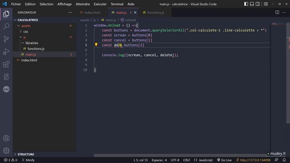This screenshot has width=290, height=163.
Task: Change CRLF end of line sequence
Action: click(x=186, y=160)
